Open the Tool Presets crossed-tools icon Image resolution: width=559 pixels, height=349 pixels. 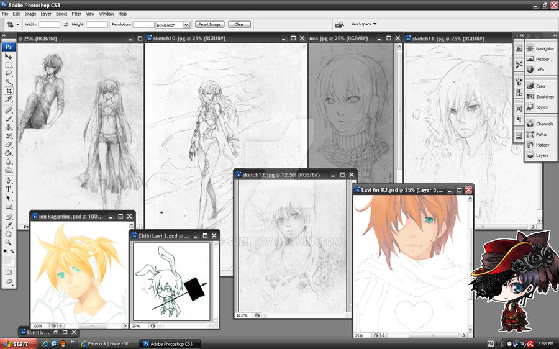tap(519, 65)
